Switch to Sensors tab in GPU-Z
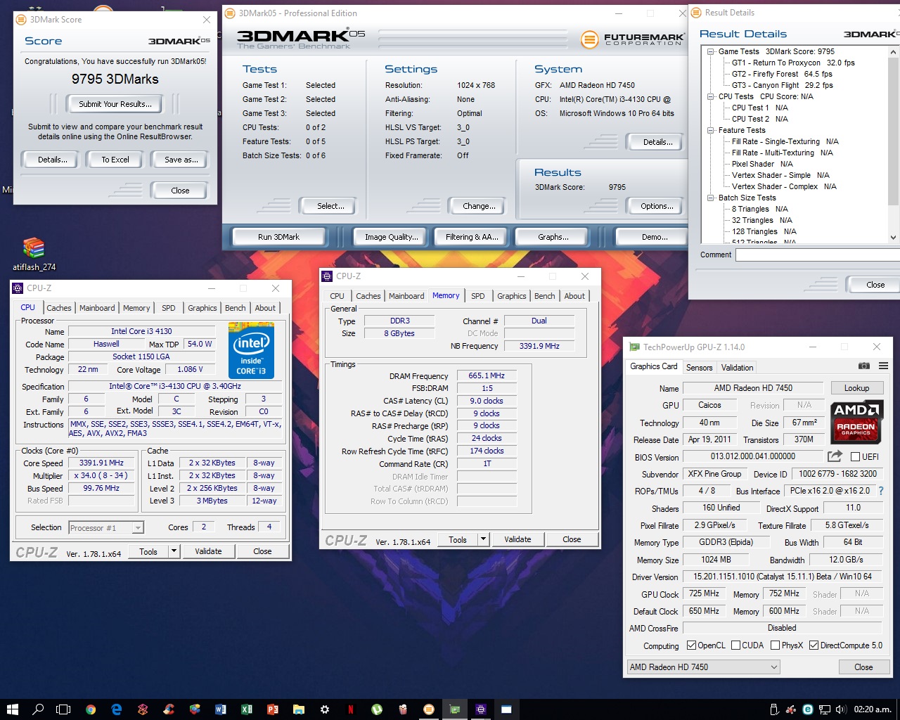900x720 pixels. 699,367
